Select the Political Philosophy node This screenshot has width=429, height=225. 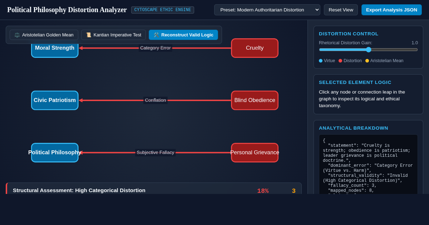55,152
